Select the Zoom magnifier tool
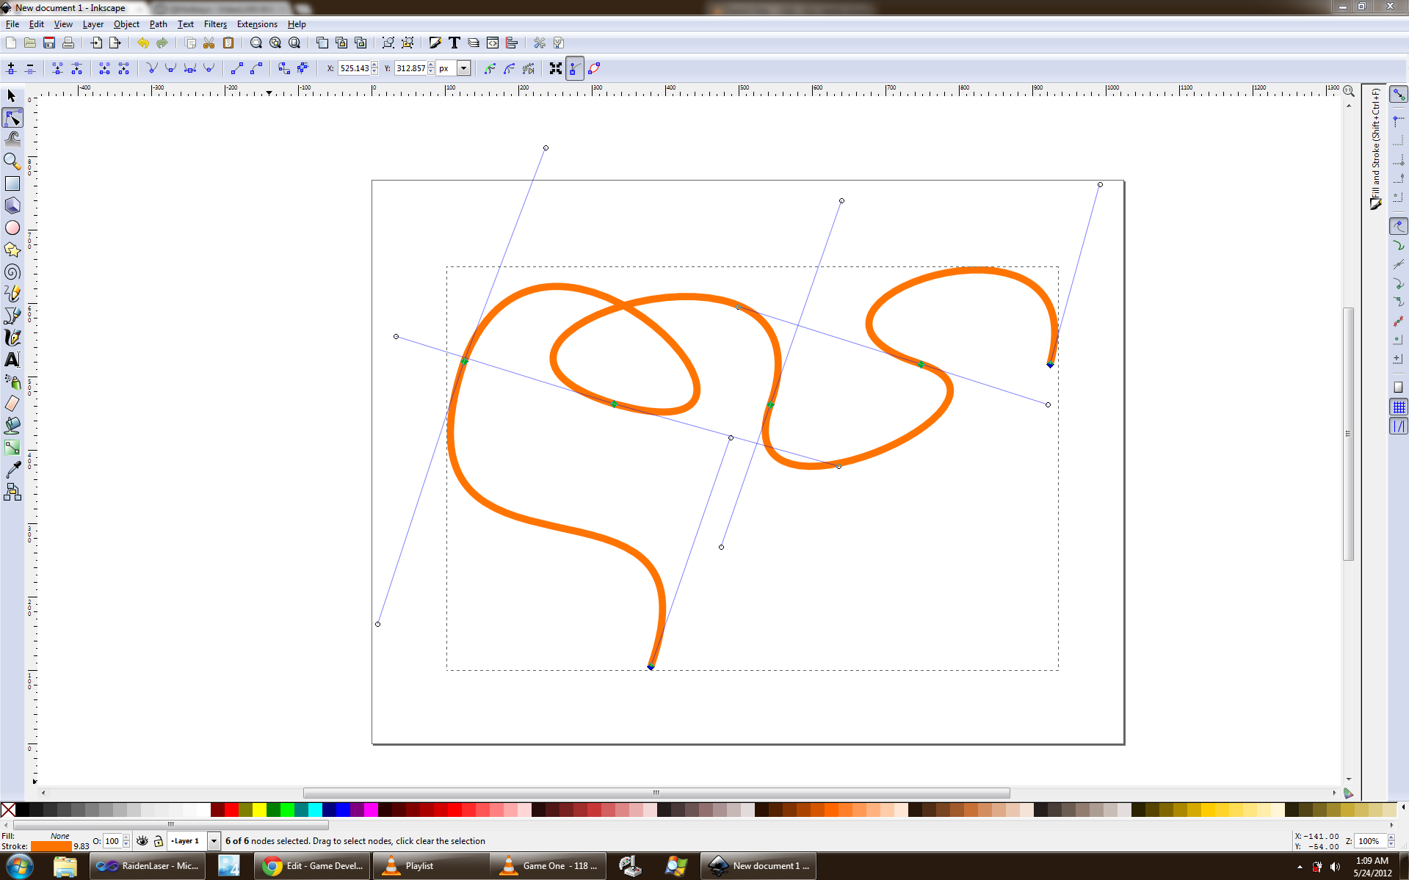Screen dimensions: 1409x880 12,161
